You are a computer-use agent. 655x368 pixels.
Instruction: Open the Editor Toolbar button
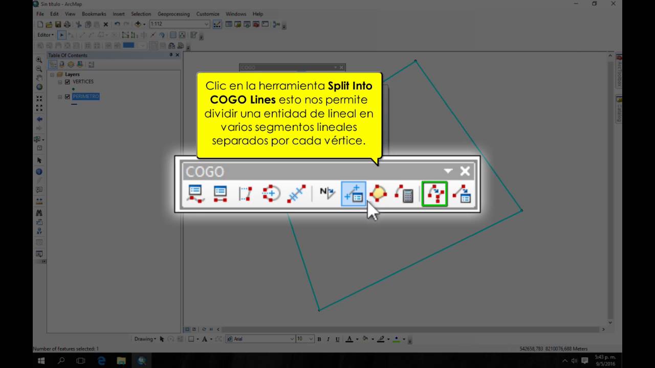click(217, 24)
